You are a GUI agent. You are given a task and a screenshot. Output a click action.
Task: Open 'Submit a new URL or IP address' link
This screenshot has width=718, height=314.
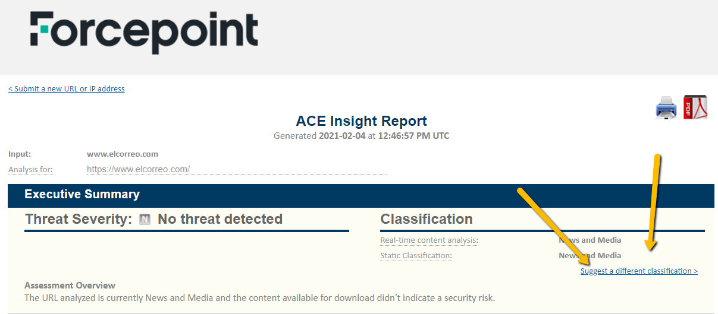[67, 89]
